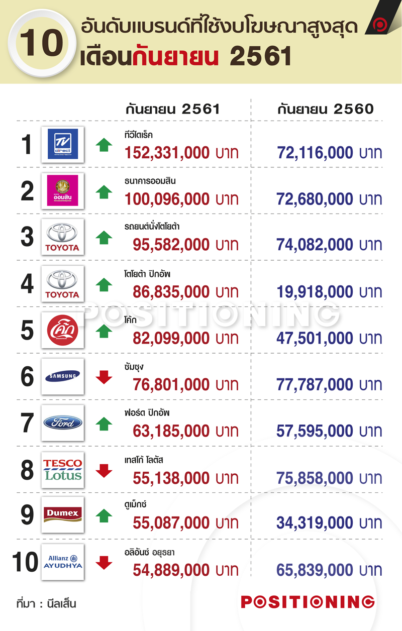Click the ที่มา : นีลเส็น source text
The image size is (402, 631).
pos(46,603)
